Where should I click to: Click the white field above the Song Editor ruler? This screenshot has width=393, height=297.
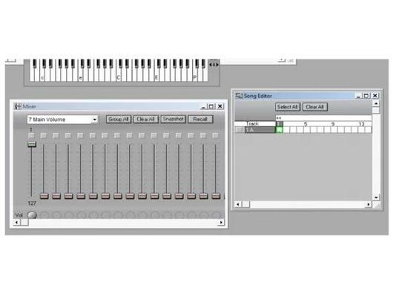(323, 118)
